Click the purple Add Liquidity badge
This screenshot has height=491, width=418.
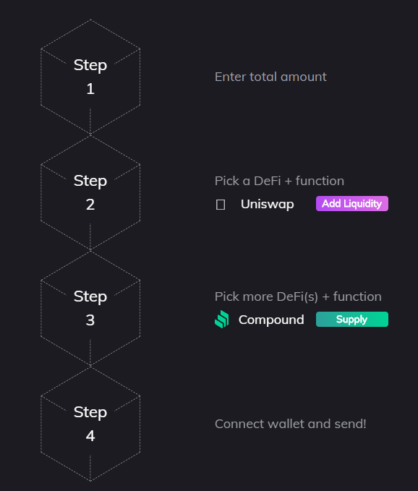[x=352, y=203]
